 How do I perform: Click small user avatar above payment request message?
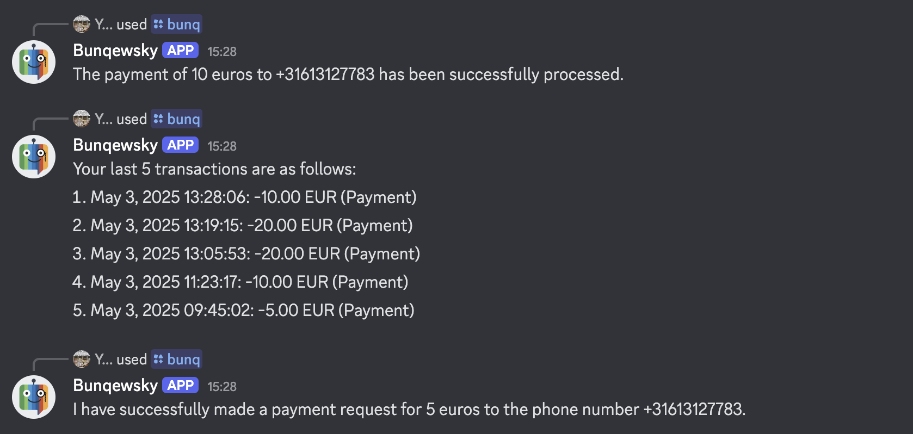[x=82, y=359]
